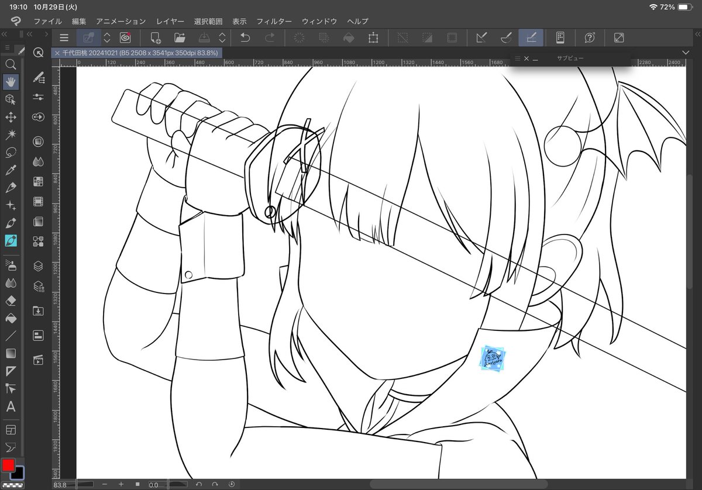Select the Fill bucket tool

(10, 318)
